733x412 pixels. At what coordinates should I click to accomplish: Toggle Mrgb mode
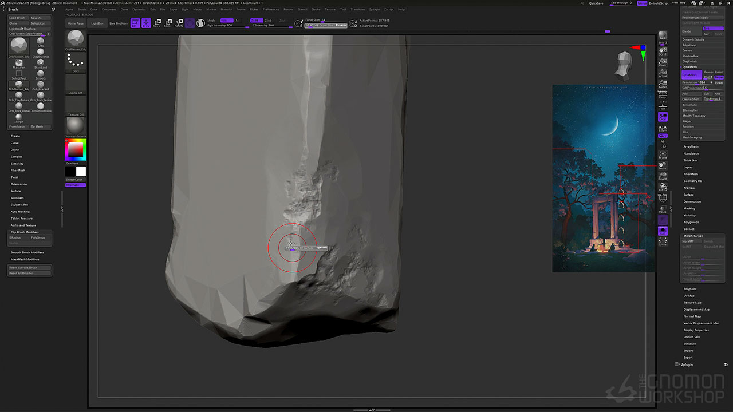pos(211,21)
